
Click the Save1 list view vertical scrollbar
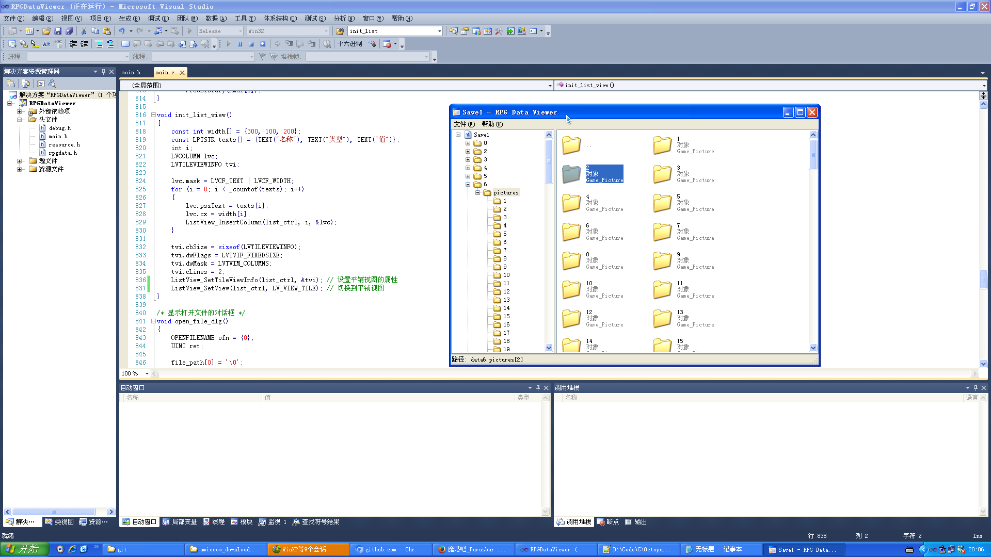click(x=813, y=241)
